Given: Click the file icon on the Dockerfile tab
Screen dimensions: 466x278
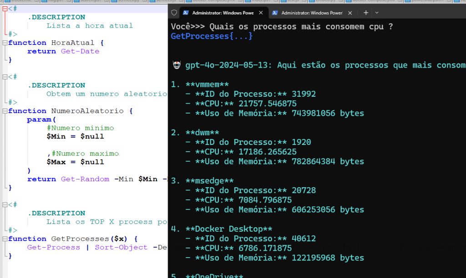Looking at the screenshot, I should tap(7, 2).
